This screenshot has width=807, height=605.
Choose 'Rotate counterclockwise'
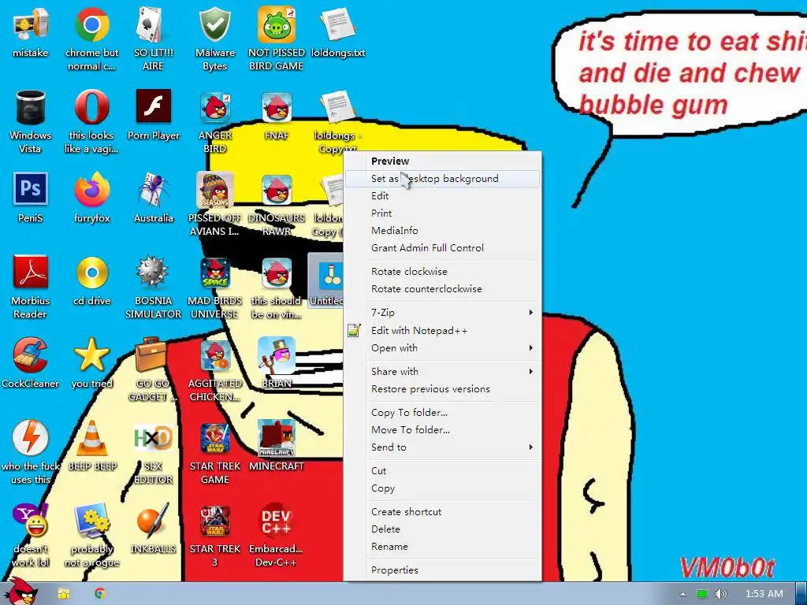point(442,289)
